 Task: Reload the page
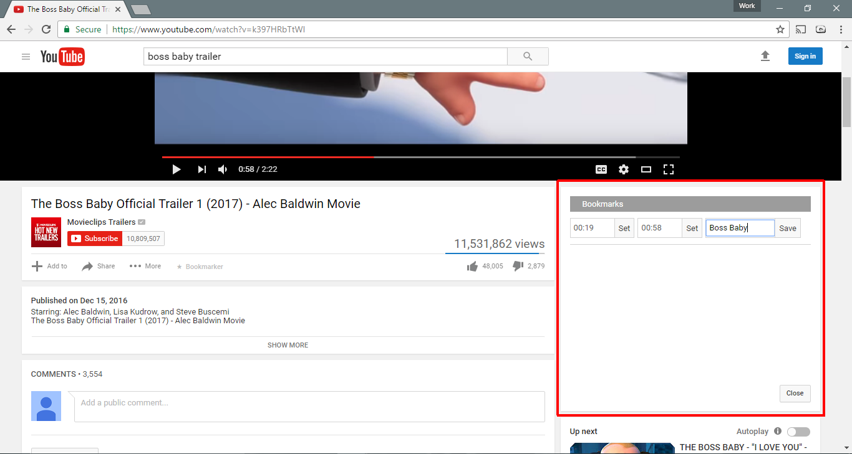(x=46, y=29)
